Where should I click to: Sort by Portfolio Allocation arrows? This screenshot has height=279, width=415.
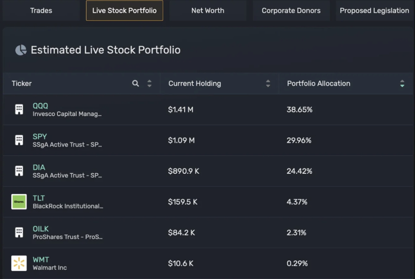tap(402, 83)
